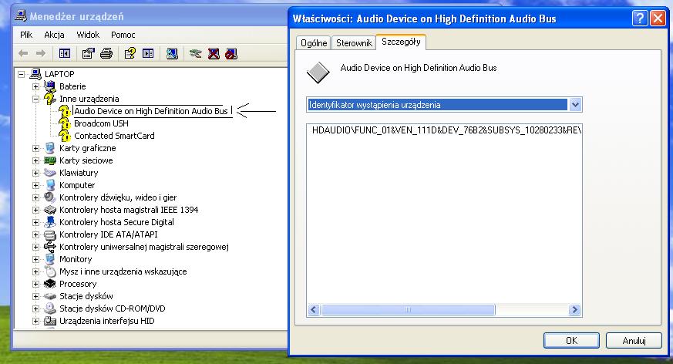
Task: Expand the Komputer node
Action: (x=36, y=185)
